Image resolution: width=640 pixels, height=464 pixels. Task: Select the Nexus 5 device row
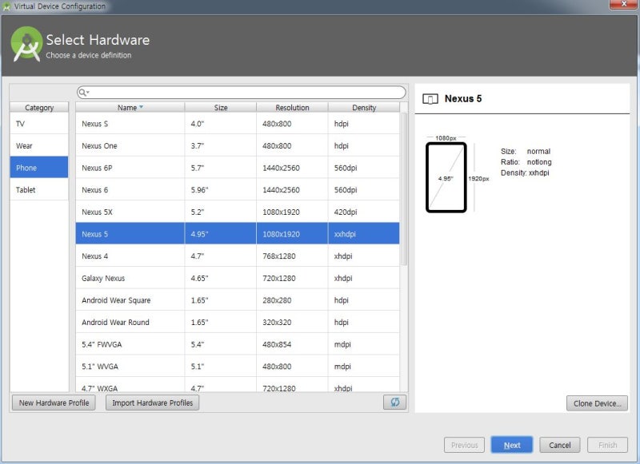(x=238, y=233)
